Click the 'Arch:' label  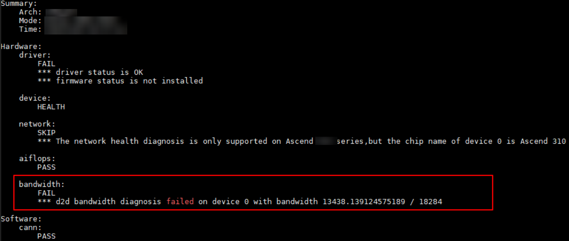pos(30,12)
